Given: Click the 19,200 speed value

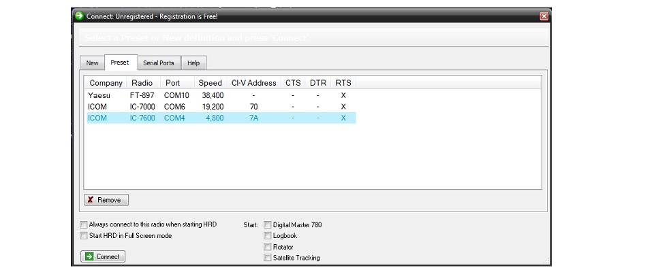Looking at the screenshot, I should (x=213, y=107).
